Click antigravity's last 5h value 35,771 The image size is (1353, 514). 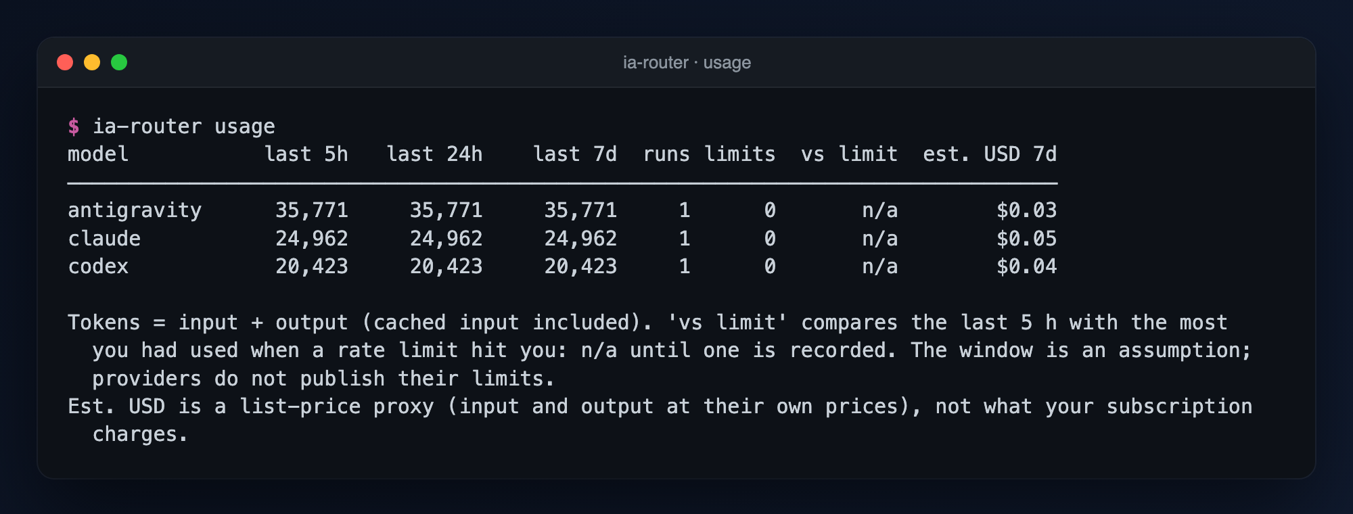312,210
